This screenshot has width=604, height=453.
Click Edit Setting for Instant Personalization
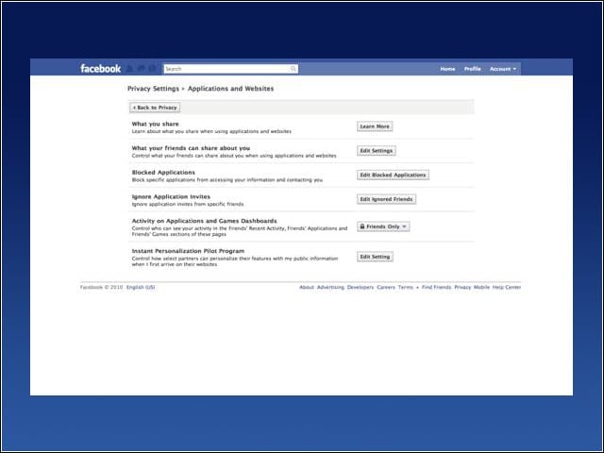click(375, 257)
